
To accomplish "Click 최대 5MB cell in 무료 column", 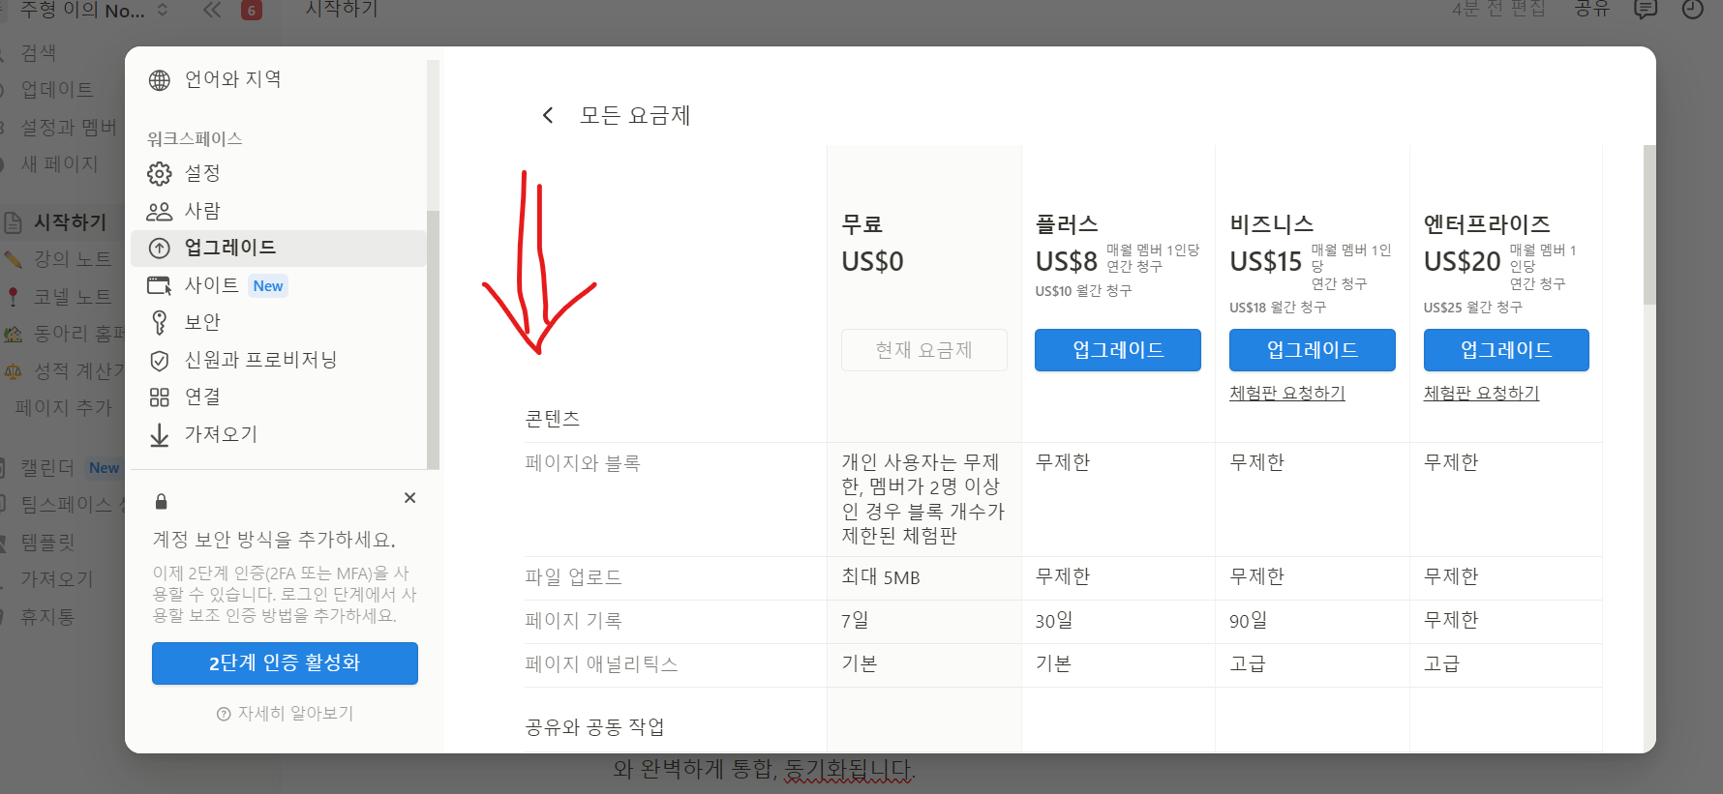I will [x=881, y=577].
